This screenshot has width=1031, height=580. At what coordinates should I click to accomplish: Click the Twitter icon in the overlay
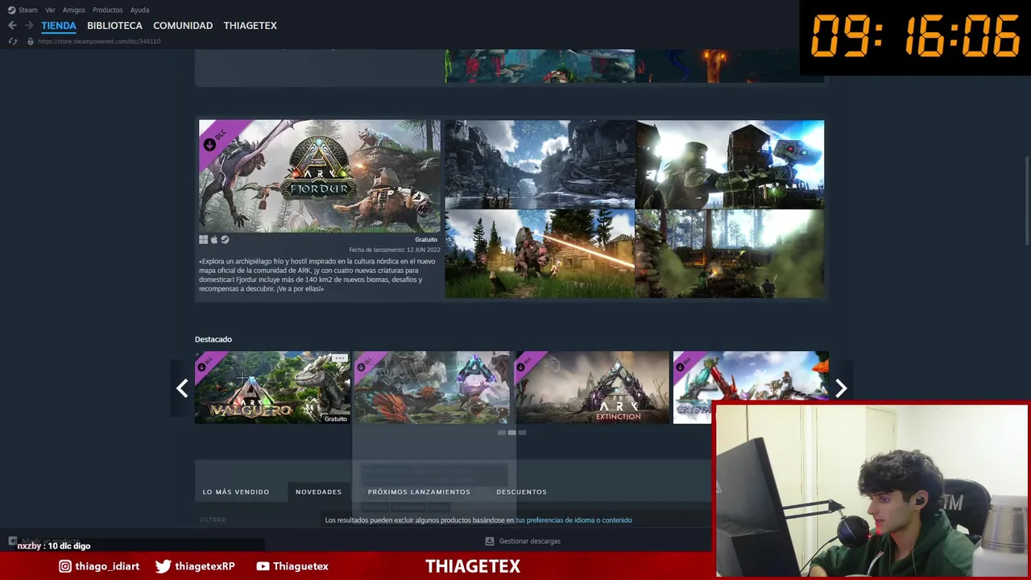pos(163,566)
